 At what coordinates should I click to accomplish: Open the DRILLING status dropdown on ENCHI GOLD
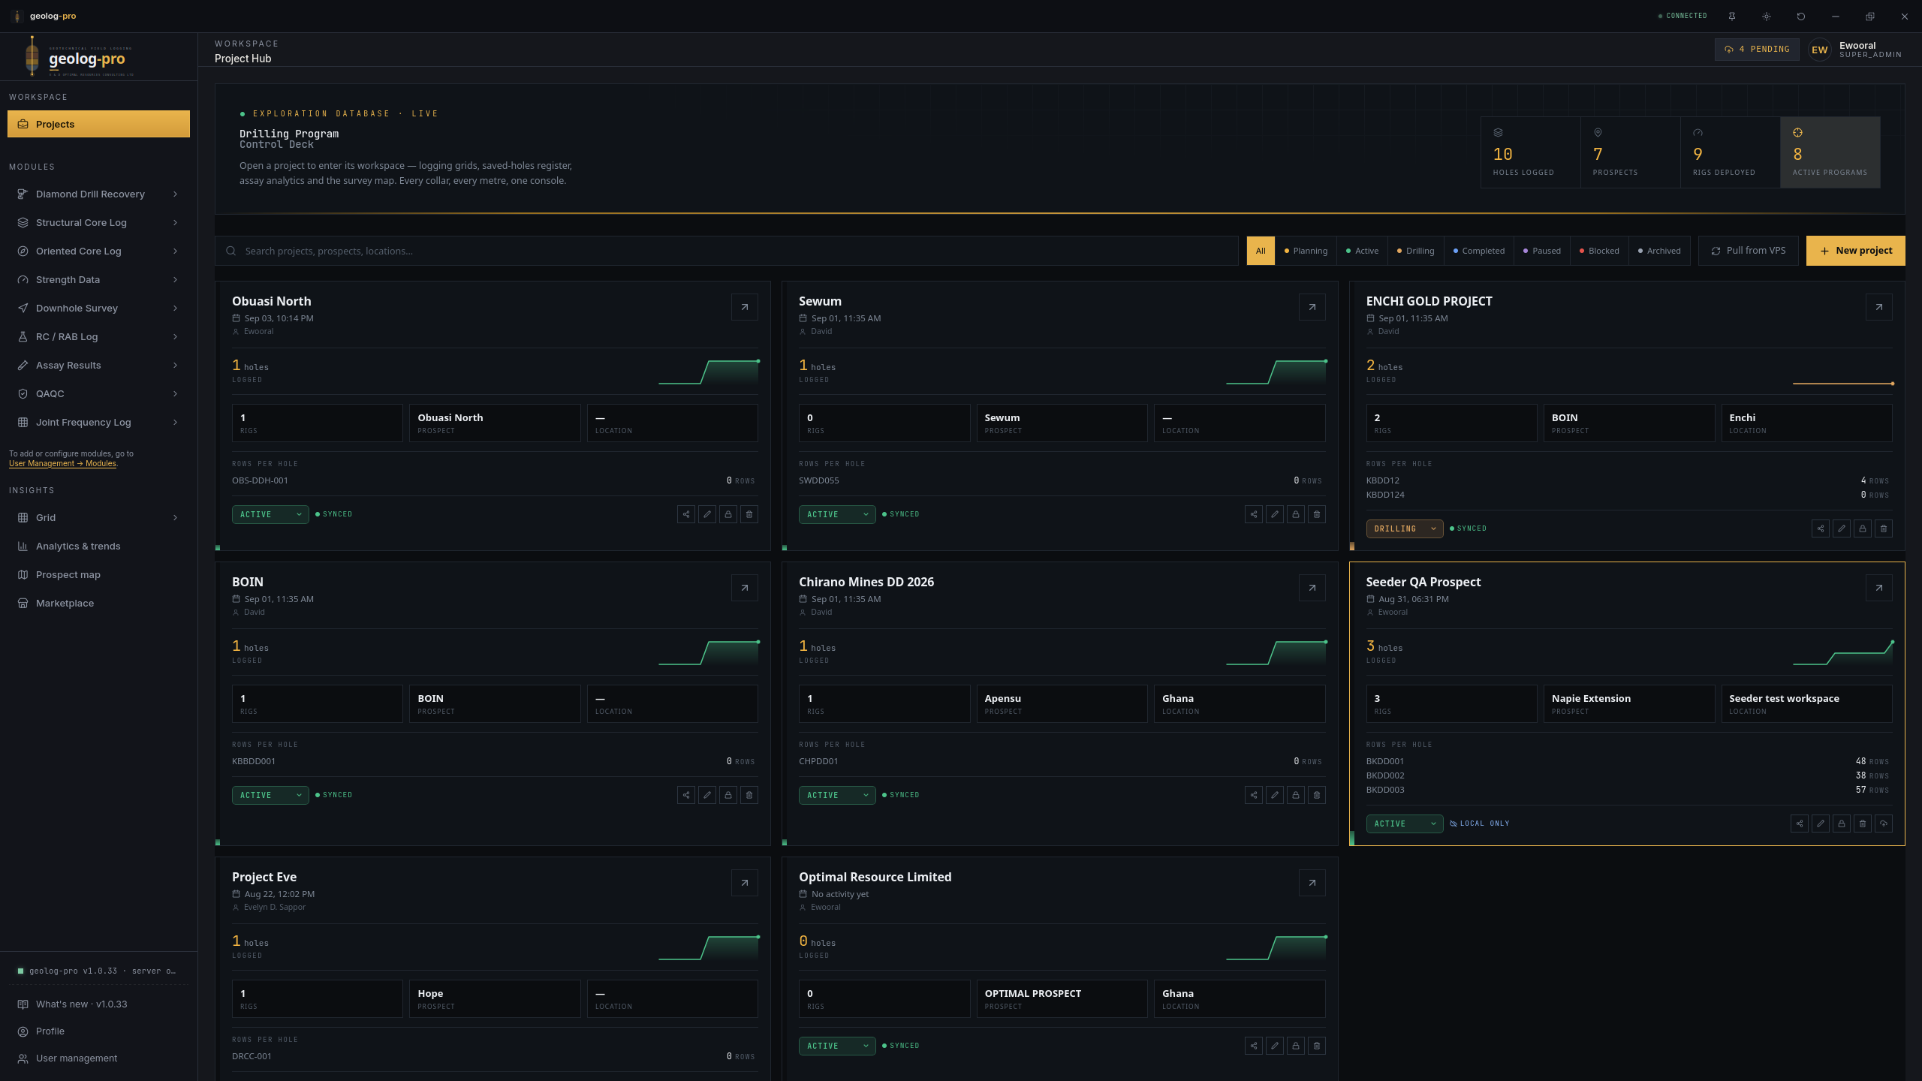[1405, 528]
